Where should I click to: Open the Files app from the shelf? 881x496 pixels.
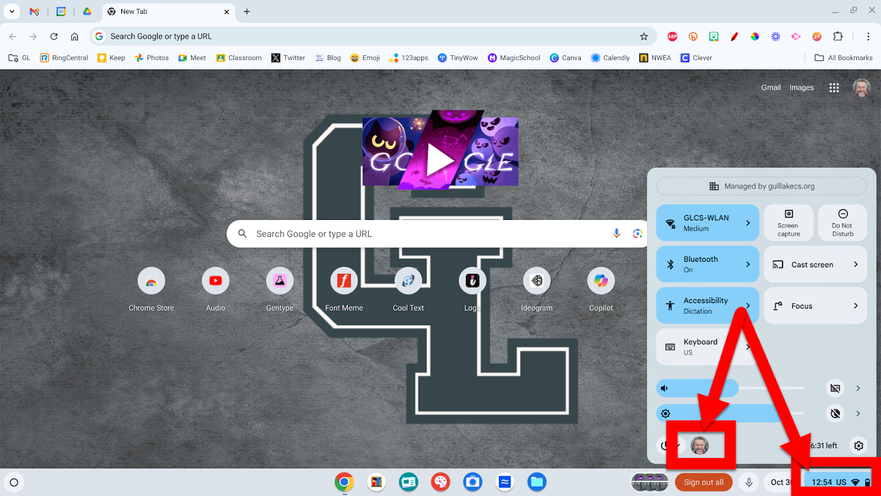coord(537,482)
